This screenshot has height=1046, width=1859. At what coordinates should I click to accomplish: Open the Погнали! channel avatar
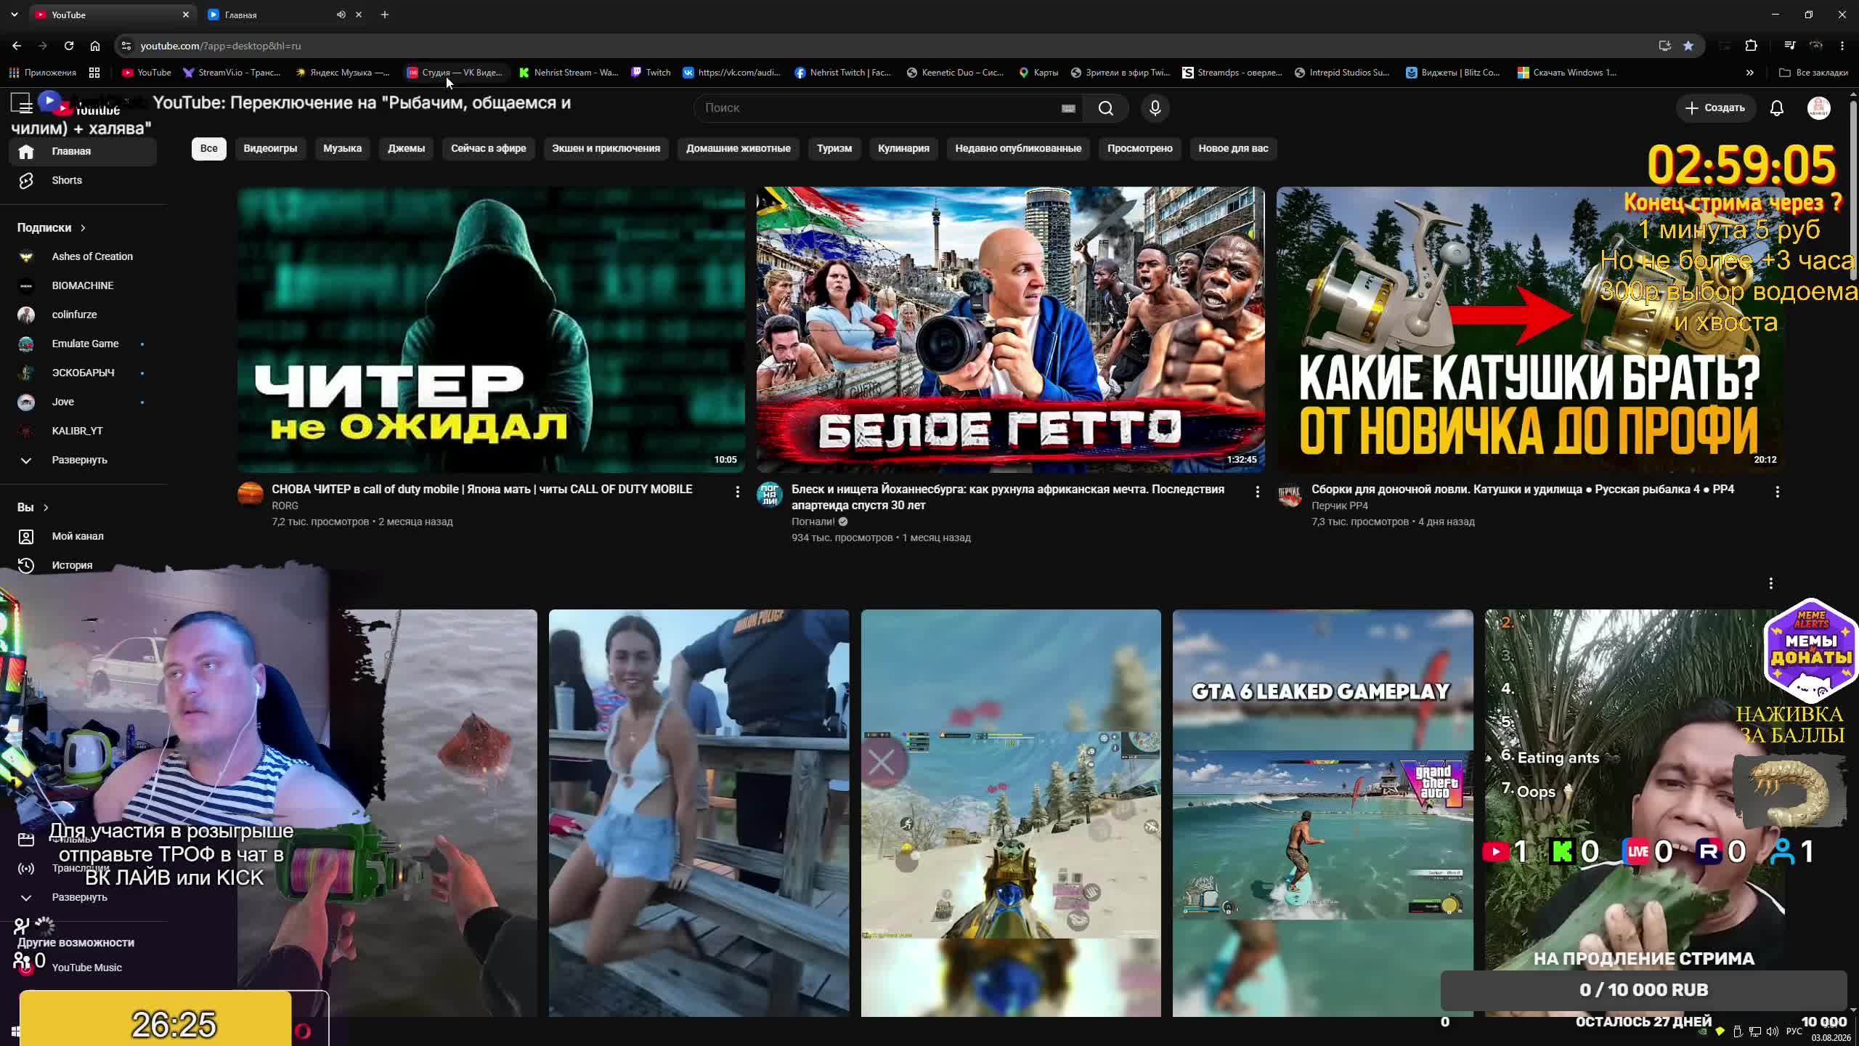(770, 494)
